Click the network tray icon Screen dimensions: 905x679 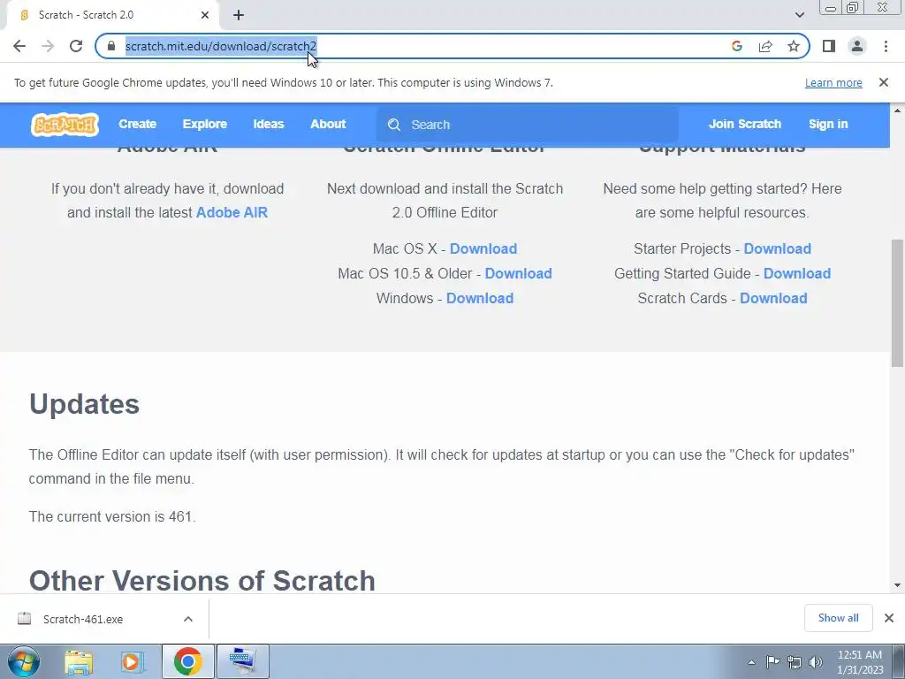click(795, 662)
